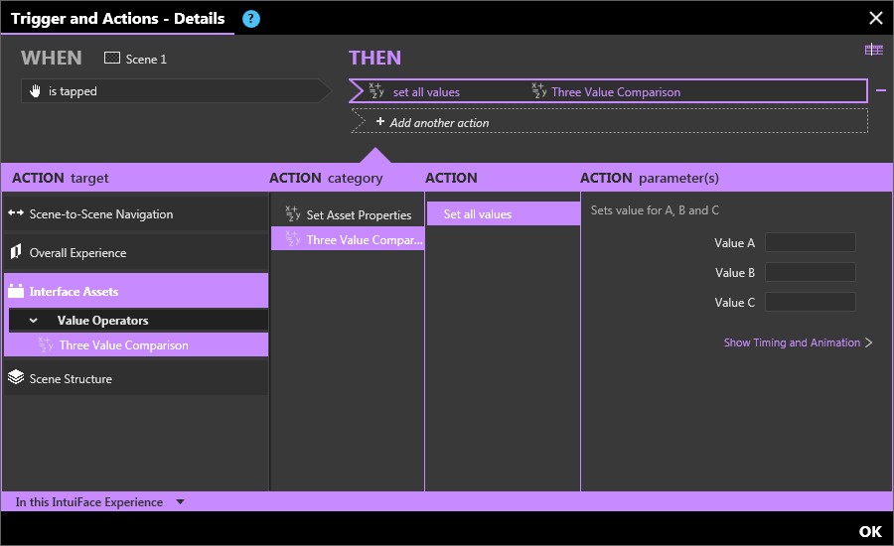
Task: Select Scene-to-Scene Navigation target
Action: pos(136,214)
